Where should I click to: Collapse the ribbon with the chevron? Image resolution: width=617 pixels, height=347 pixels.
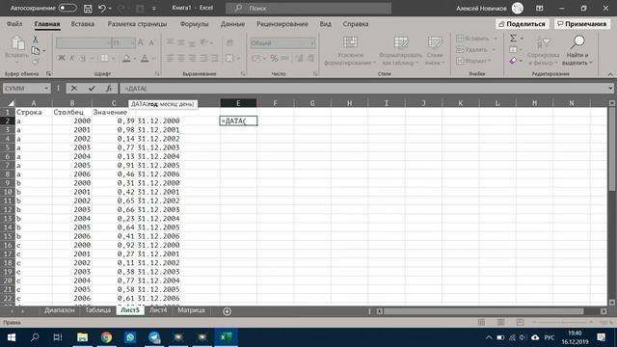tap(610, 74)
